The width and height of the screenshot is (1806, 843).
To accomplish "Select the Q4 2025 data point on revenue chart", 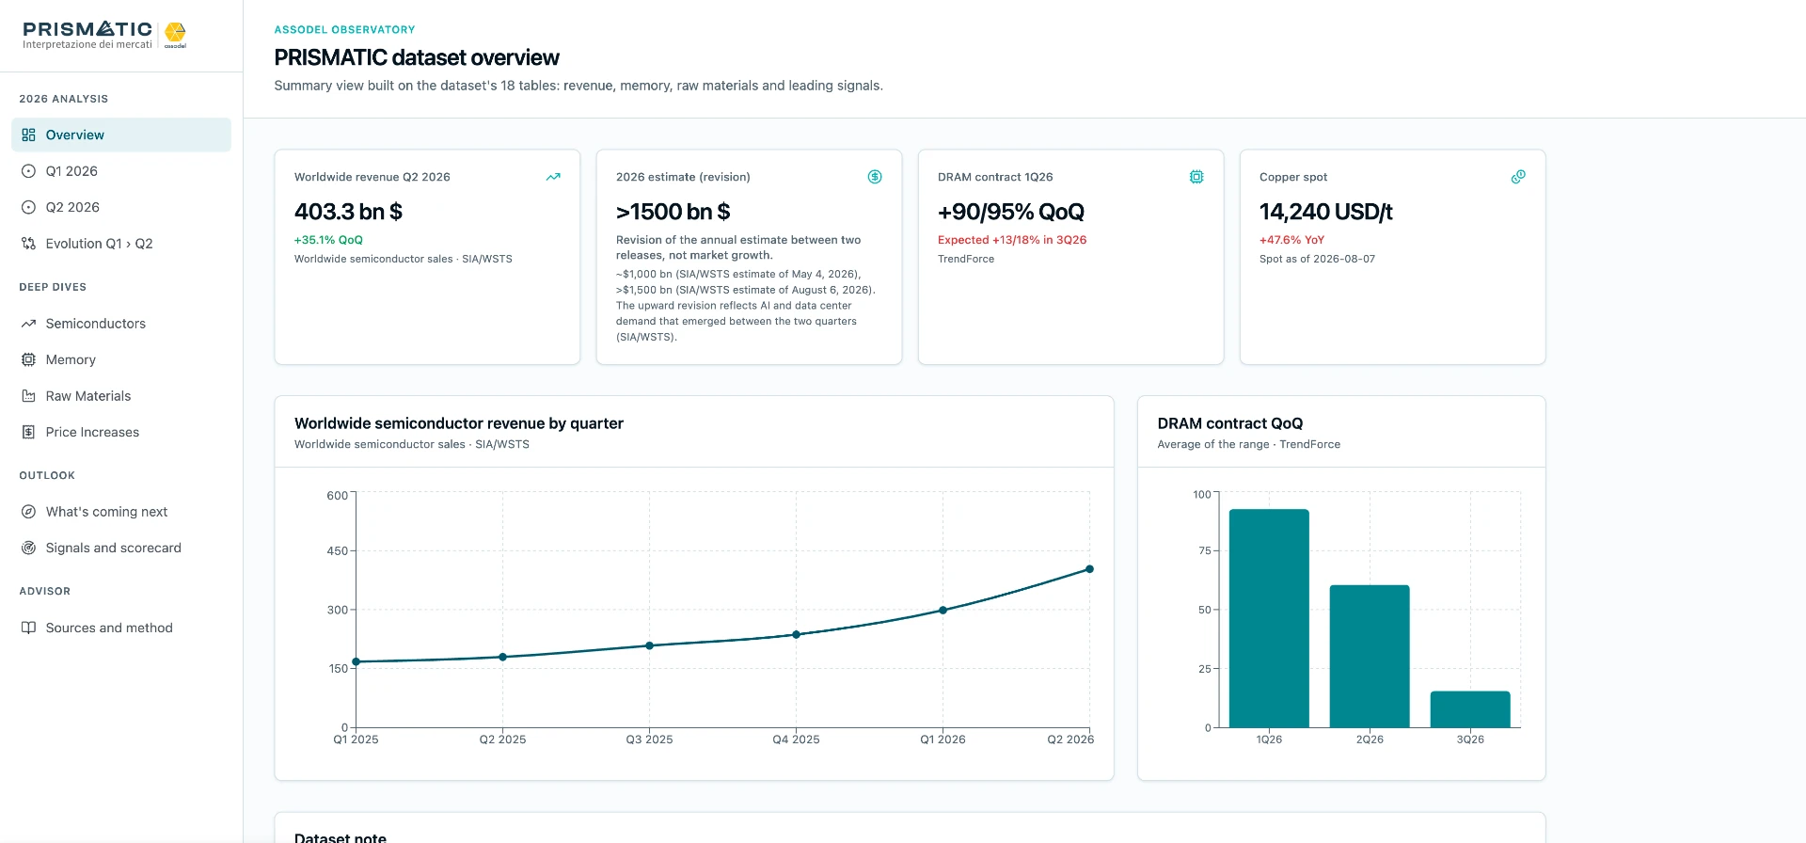I will point(796,634).
